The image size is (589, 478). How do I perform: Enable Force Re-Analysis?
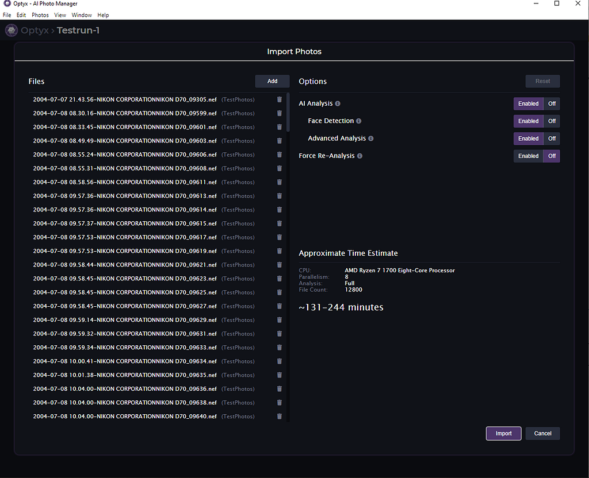tap(528, 156)
